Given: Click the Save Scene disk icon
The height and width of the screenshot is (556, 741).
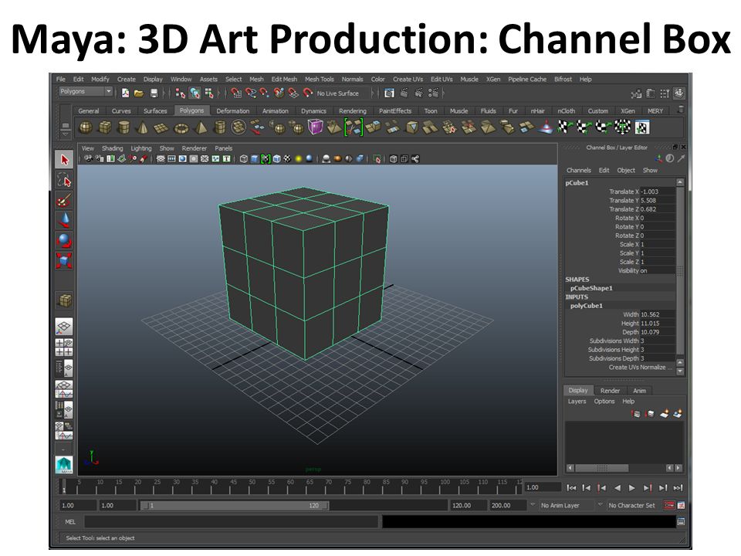Looking at the screenshot, I should coord(154,93).
